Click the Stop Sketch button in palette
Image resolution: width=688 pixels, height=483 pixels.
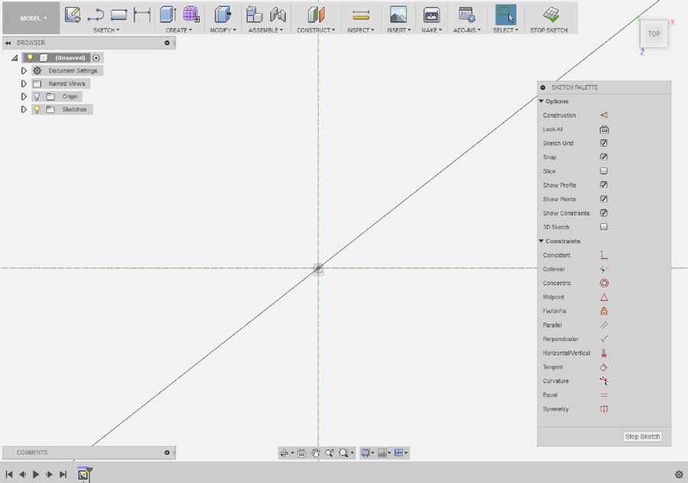[642, 436]
